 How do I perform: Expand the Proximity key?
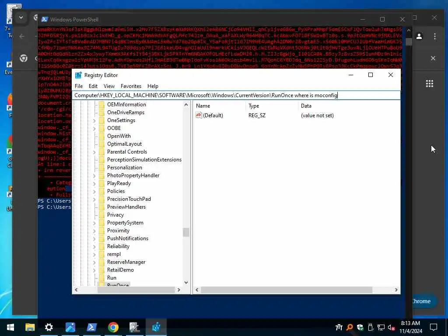coord(94,231)
